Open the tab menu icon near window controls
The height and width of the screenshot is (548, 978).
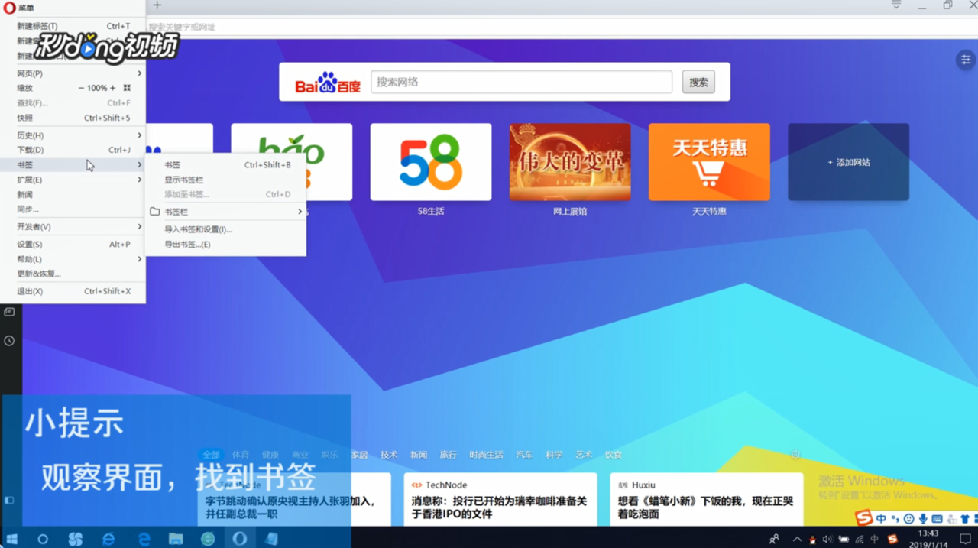(x=896, y=5)
